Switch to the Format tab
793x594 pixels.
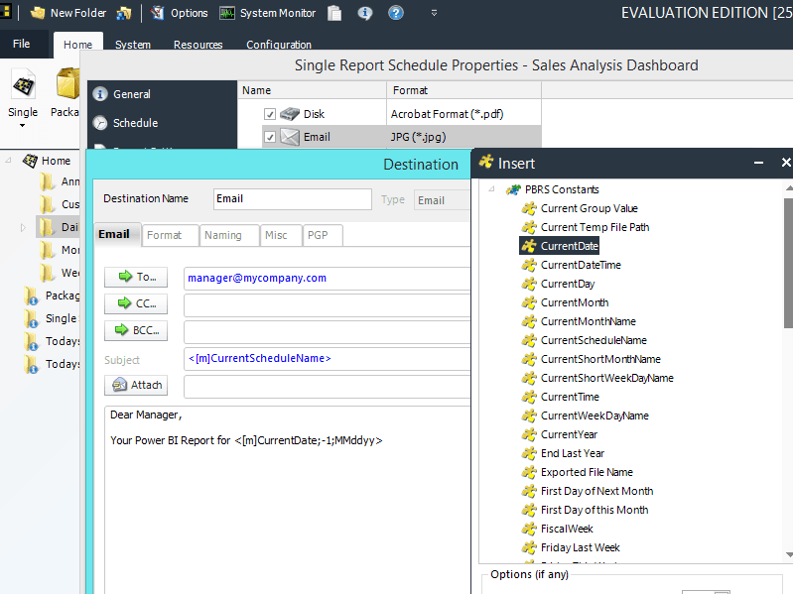tap(165, 235)
